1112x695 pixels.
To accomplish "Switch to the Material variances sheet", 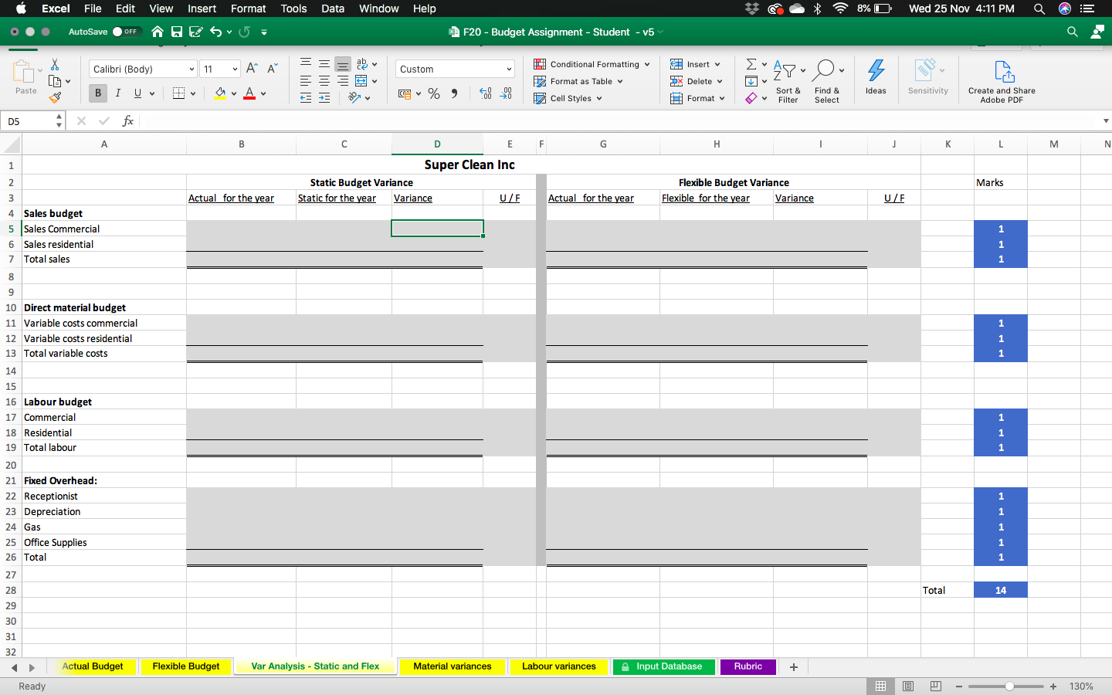I will [x=453, y=666].
